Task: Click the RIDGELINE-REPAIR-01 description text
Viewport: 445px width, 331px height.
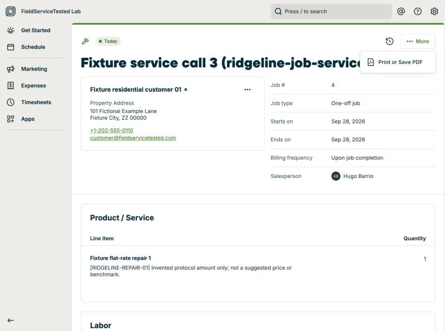Action: coord(191,271)
